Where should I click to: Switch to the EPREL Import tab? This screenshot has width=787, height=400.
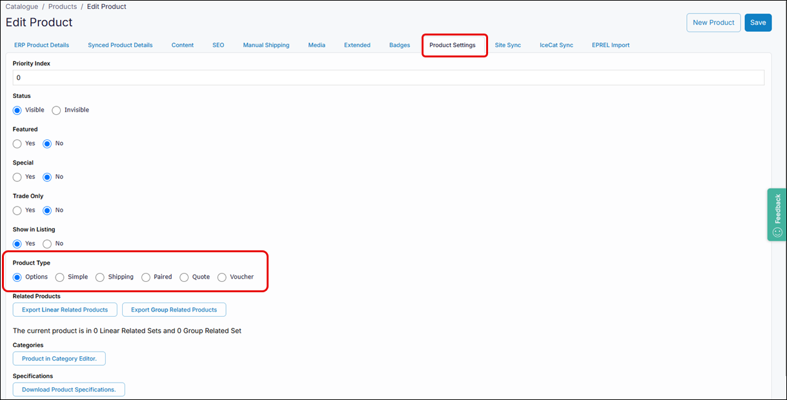610,45
